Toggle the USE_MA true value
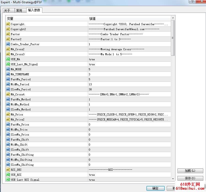 click(92, 59)
